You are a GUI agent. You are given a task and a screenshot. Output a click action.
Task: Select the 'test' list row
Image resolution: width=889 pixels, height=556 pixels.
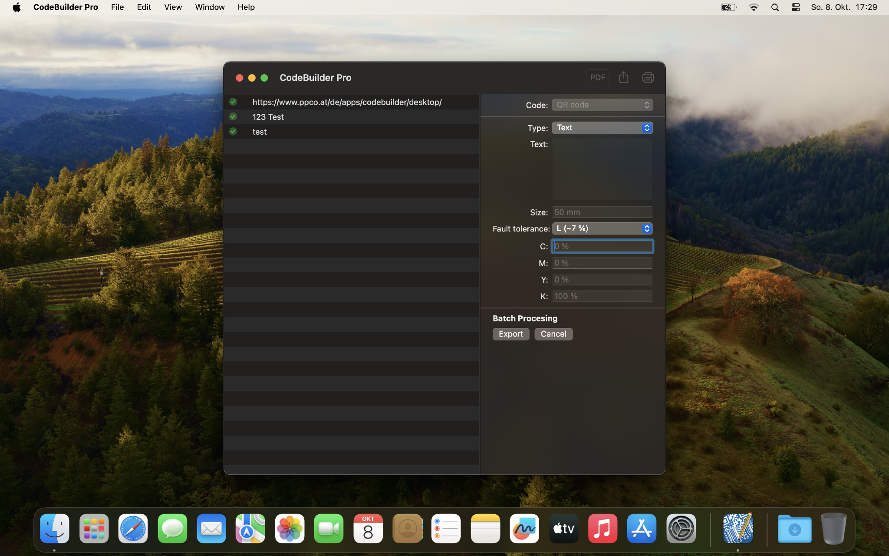click(352, 132)
